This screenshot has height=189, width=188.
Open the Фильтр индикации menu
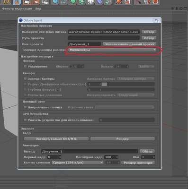tap(17, 9)
